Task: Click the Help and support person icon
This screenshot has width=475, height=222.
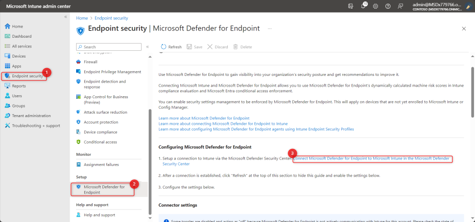Action: (79, 215)
